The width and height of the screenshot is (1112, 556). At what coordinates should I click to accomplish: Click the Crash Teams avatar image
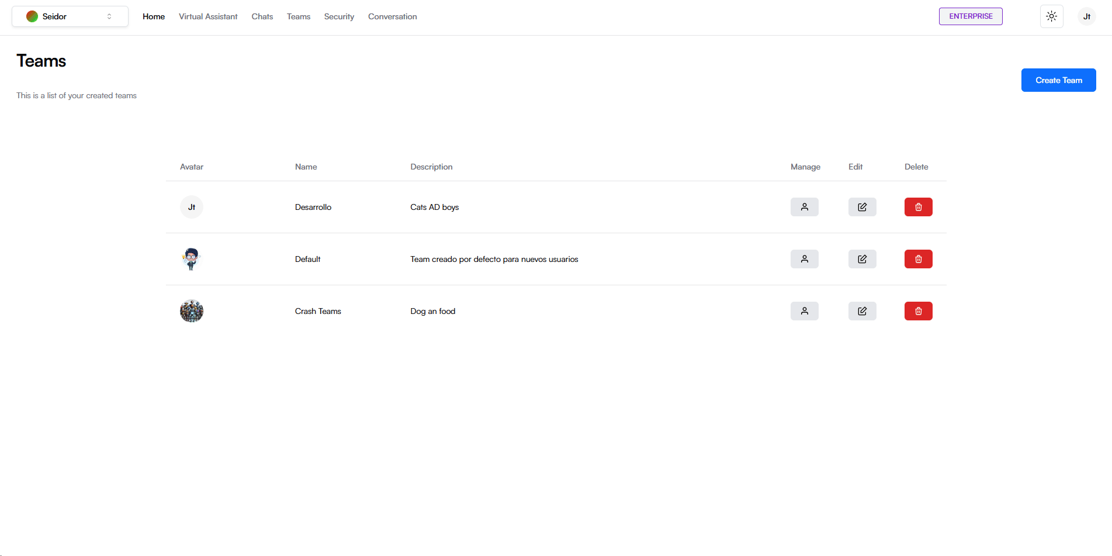point(191,311)
